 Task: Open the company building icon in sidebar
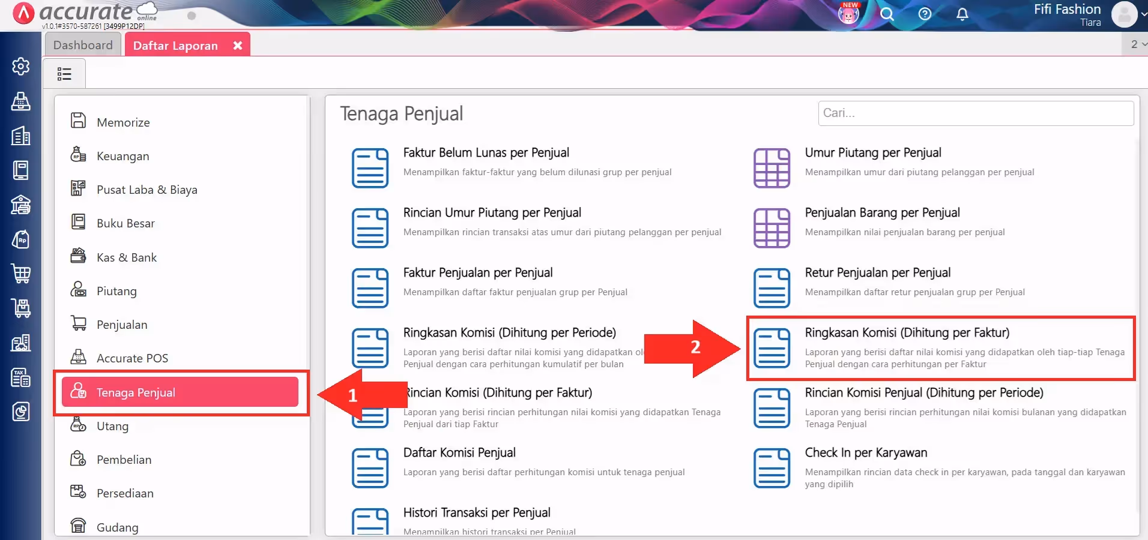click(x=21, y=136)
